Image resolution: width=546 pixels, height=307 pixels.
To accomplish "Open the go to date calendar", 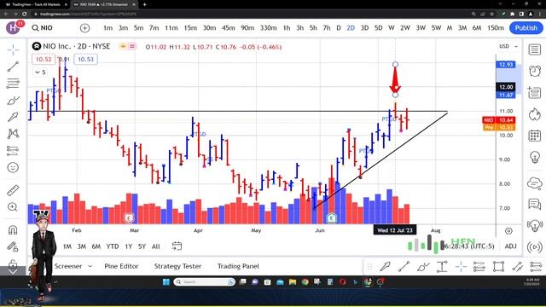I will tap(177, 246).
